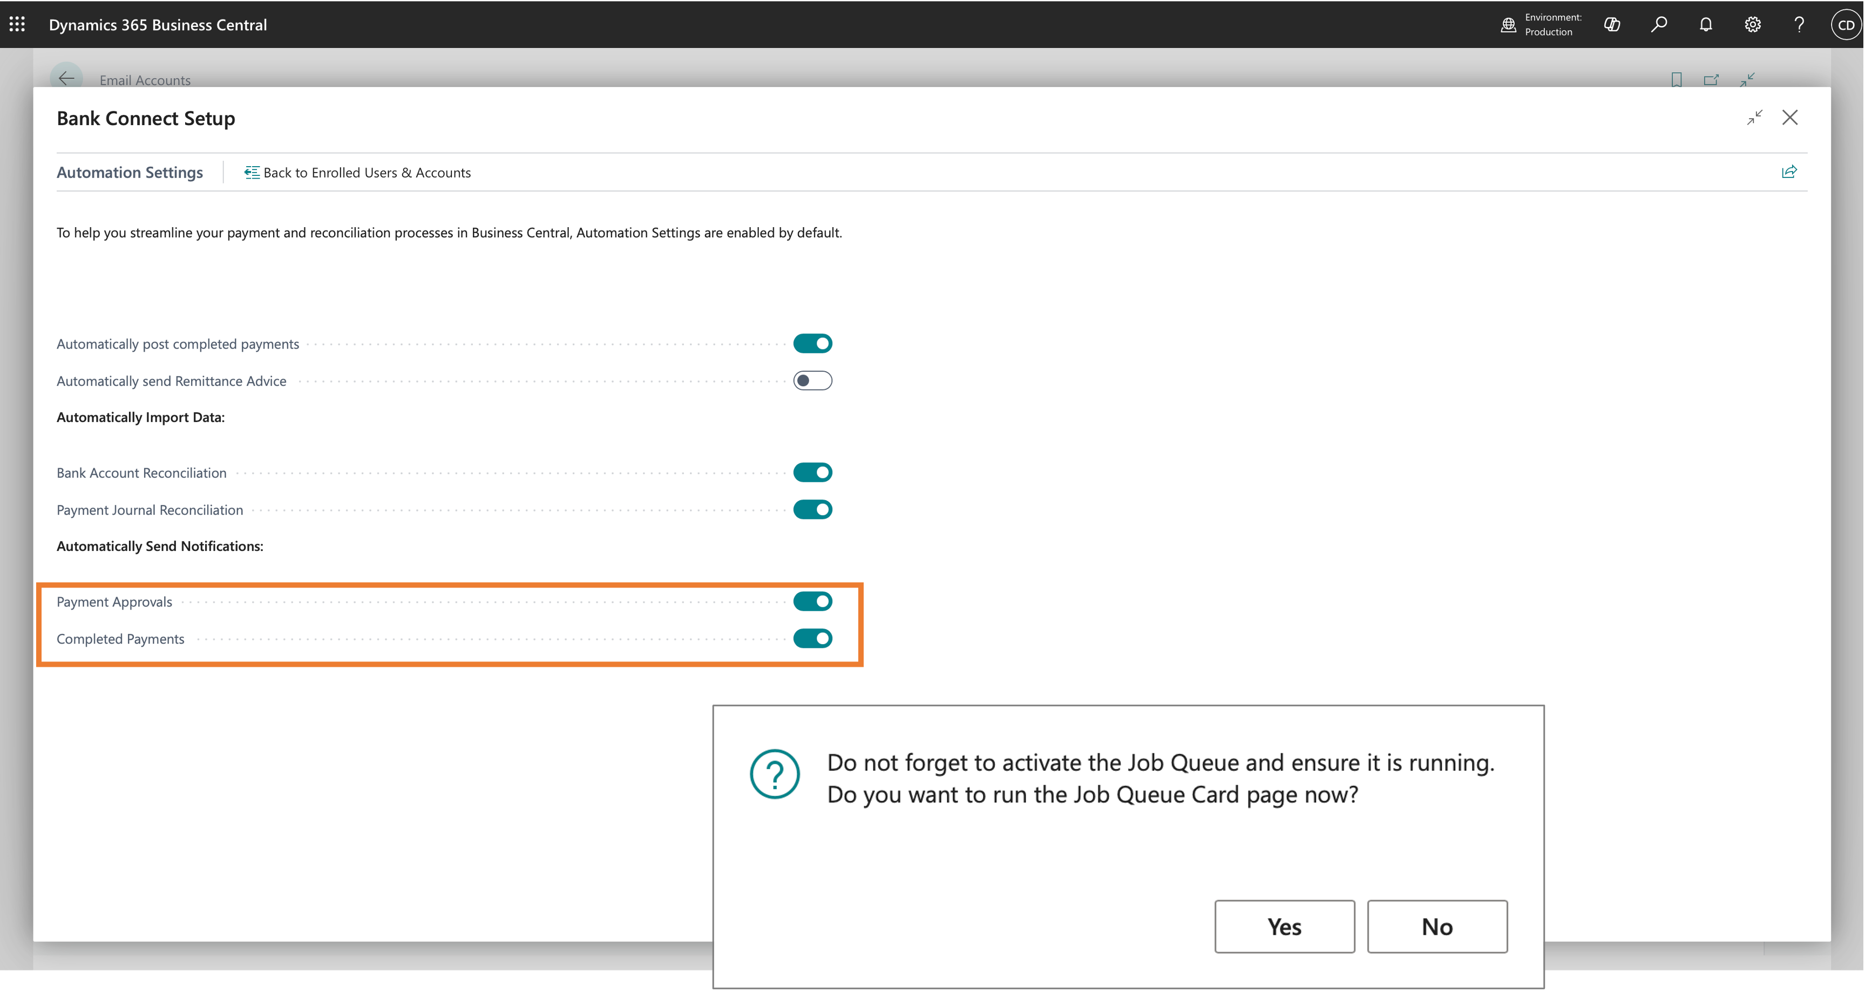The height and width of the screenshot is (991, 1865).
Task: Go Back to Enrolled Users & Accounts
Action: (x=358, y=172)
